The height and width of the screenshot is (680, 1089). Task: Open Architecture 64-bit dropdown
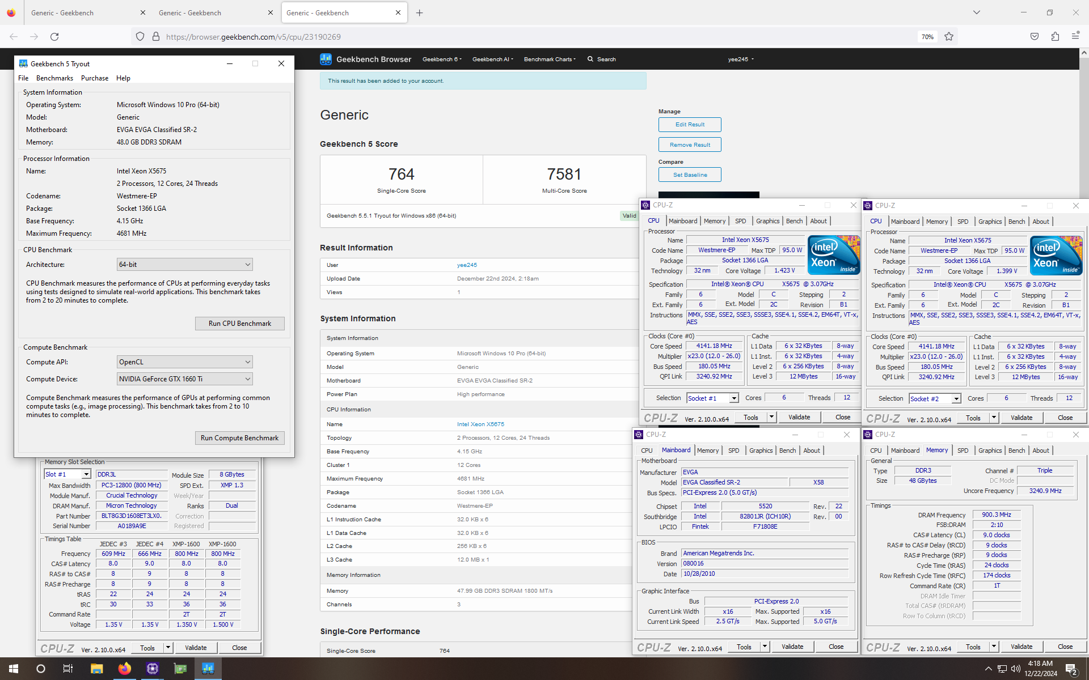(x=184, y=265)
